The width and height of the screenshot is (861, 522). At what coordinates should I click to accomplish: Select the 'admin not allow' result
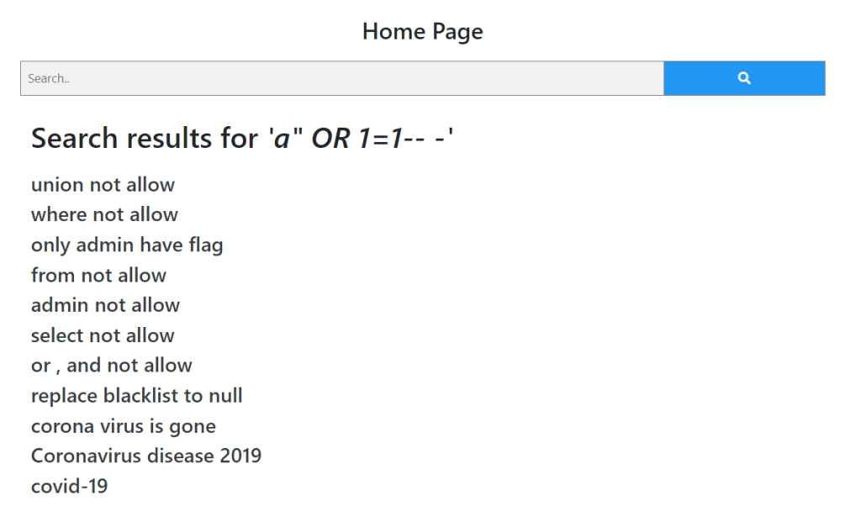pyautogui.click(x=105, y=305)
